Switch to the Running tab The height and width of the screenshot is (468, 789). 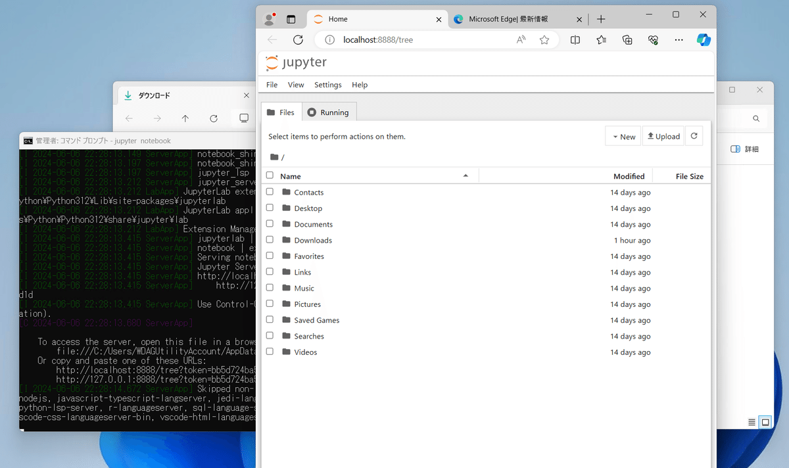(329, 112)
